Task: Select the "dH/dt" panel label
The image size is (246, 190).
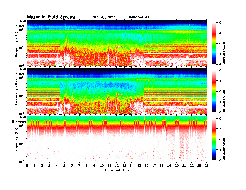Action: coord(20,26)
